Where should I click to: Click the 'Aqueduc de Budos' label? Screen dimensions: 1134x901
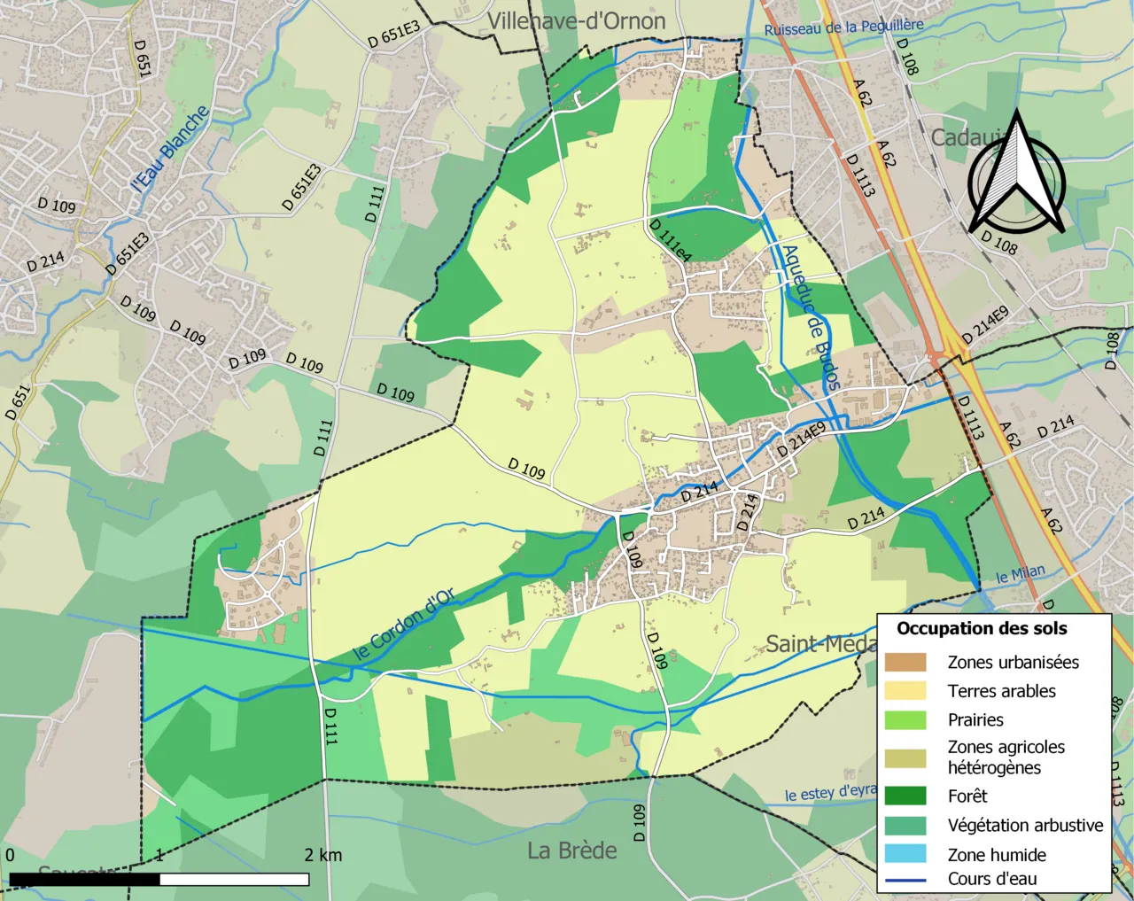tap(812, 317)
